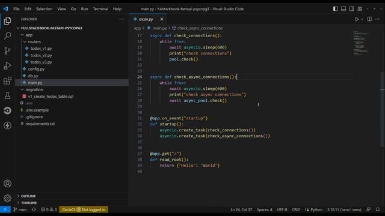Open editor More Actions ellipsis
Screen dimensions: 385x216
[x=377, y=19]
